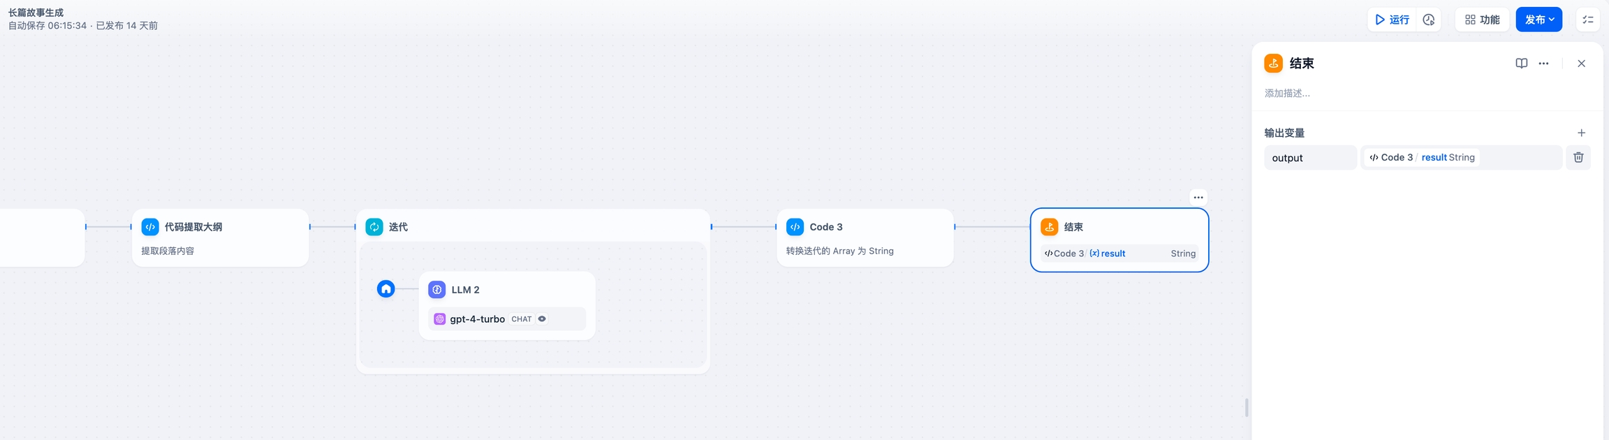
Task: Click the LLM 2 node icon
Action: 437,290
